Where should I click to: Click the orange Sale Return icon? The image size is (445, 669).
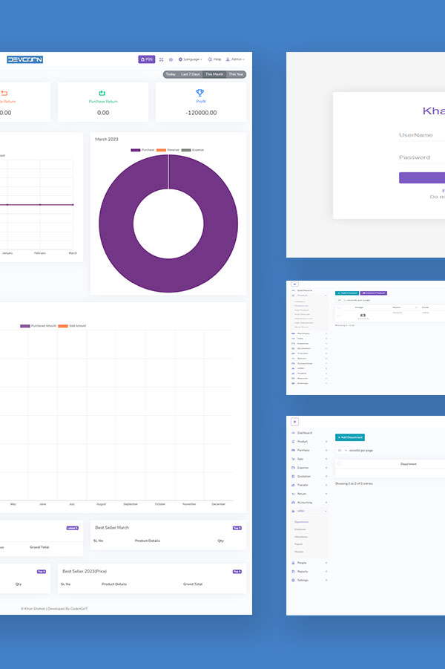click(4, 93)
